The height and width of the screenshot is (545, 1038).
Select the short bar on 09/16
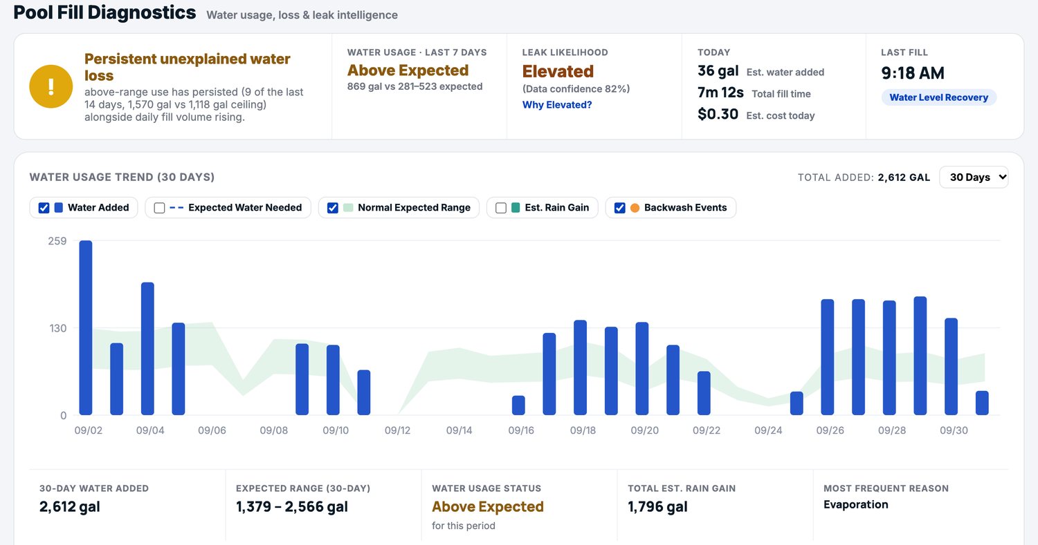518,405
